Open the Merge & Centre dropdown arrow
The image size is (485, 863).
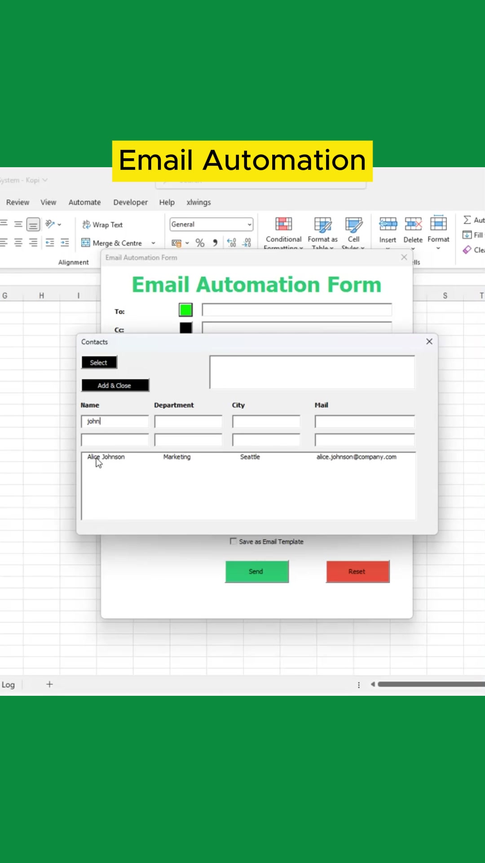153,243
